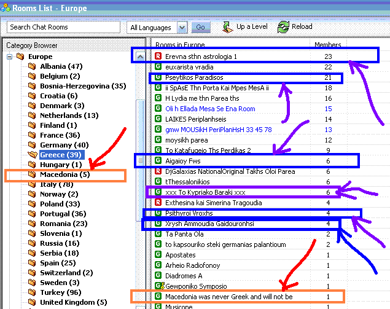Image resolution: width=390 pixels, height=309 pixels.
Task: Select Poland (33) category
Action: coord(60,204)
